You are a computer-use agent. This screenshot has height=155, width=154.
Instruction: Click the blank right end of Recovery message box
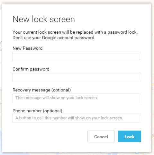tap(120, 98)
